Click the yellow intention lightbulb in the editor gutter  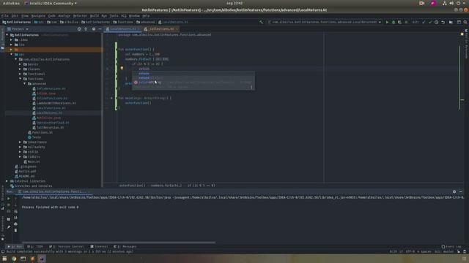coord(122,69)
